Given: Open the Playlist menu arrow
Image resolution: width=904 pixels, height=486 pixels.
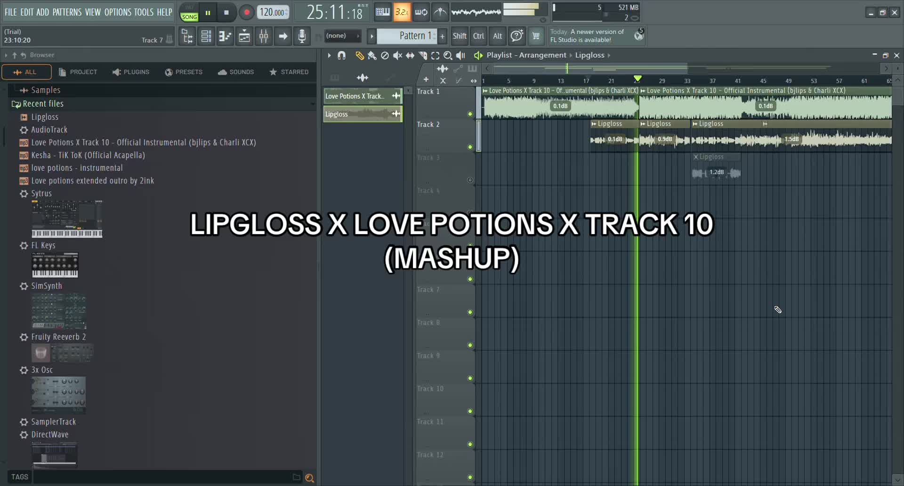Looking at the screenshot, I should point(329,56).
